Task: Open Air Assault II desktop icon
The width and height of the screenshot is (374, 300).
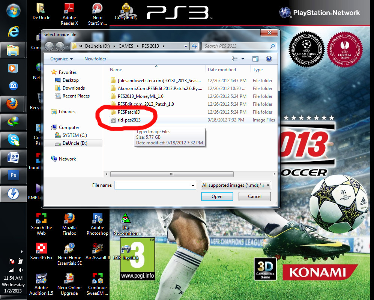Action: click(98, 252)
